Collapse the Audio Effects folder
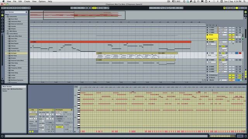Viewport: 248px width, 139px height. [x=6, y=34]
